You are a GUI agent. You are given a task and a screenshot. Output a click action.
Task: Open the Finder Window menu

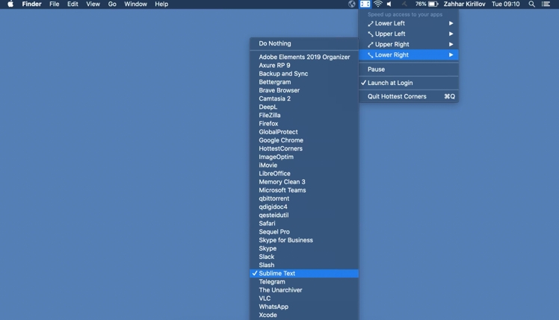135,4
